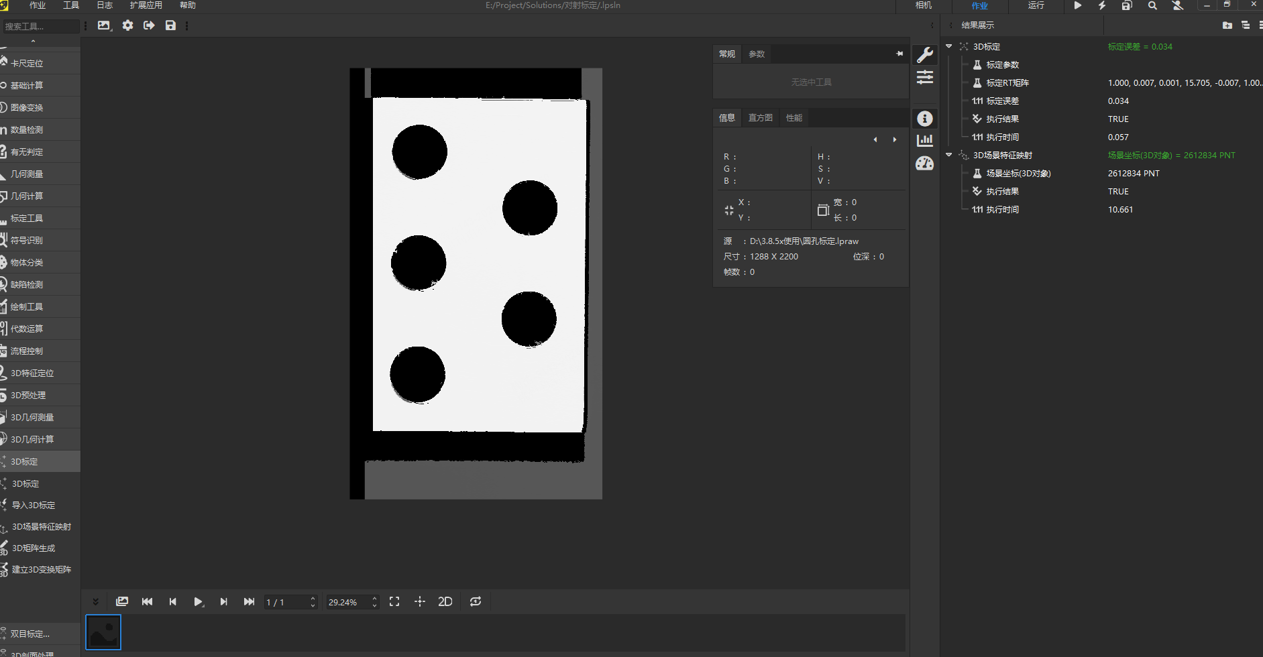Play the image sequence
Viewport: 1263px width, 657px height.
tap(198, 601)
